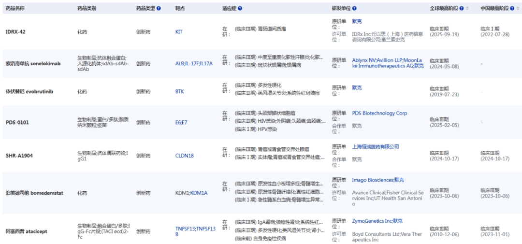Open 上海恒瑞医药有限公司 developer link
Image resolution: width=522 pixels, height=244 pixels.
(376, 147)
